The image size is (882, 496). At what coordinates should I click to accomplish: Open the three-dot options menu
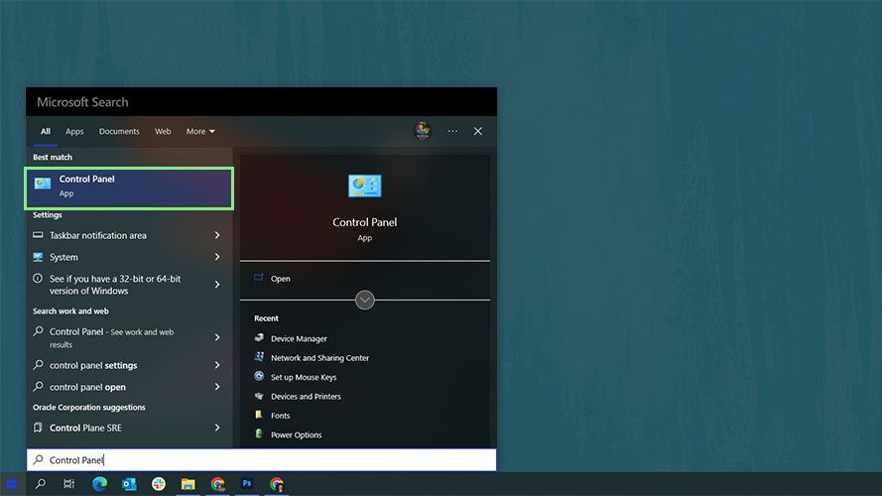point(452,131)
